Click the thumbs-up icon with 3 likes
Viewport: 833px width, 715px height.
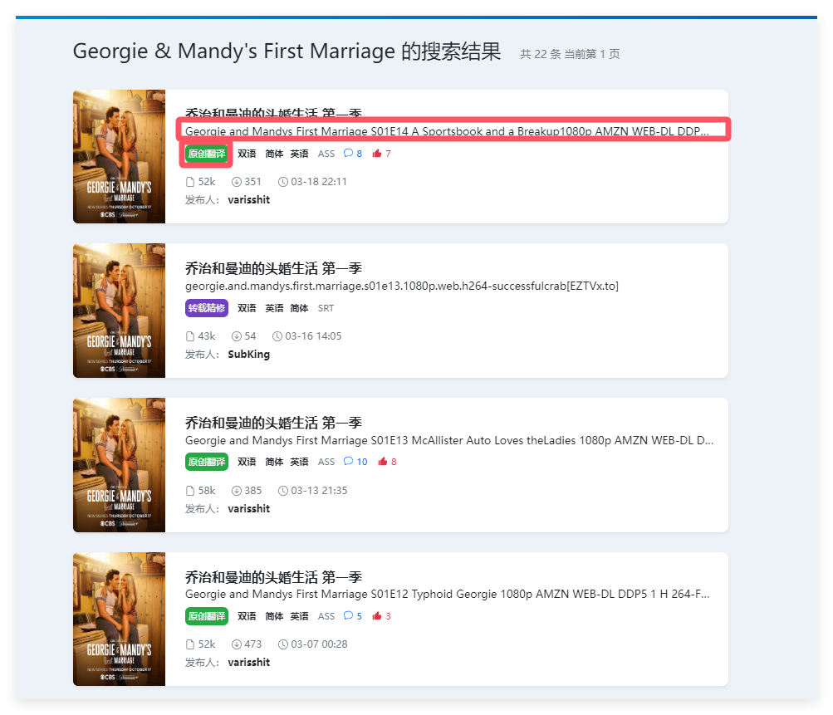(x=377, y=615)
